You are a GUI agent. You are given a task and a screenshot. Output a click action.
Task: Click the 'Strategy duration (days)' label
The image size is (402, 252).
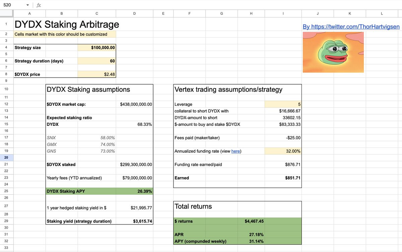pyautogui.click(x=39, y=61)
